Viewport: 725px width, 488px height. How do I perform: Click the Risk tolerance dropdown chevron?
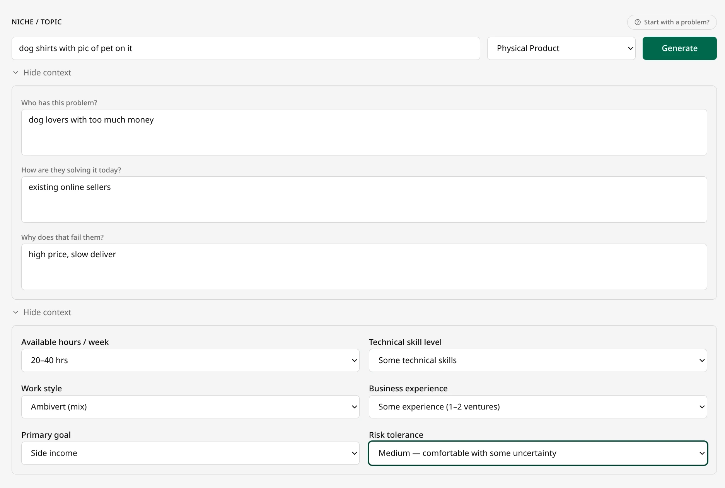pyautogui.click(x=703, y=453)
